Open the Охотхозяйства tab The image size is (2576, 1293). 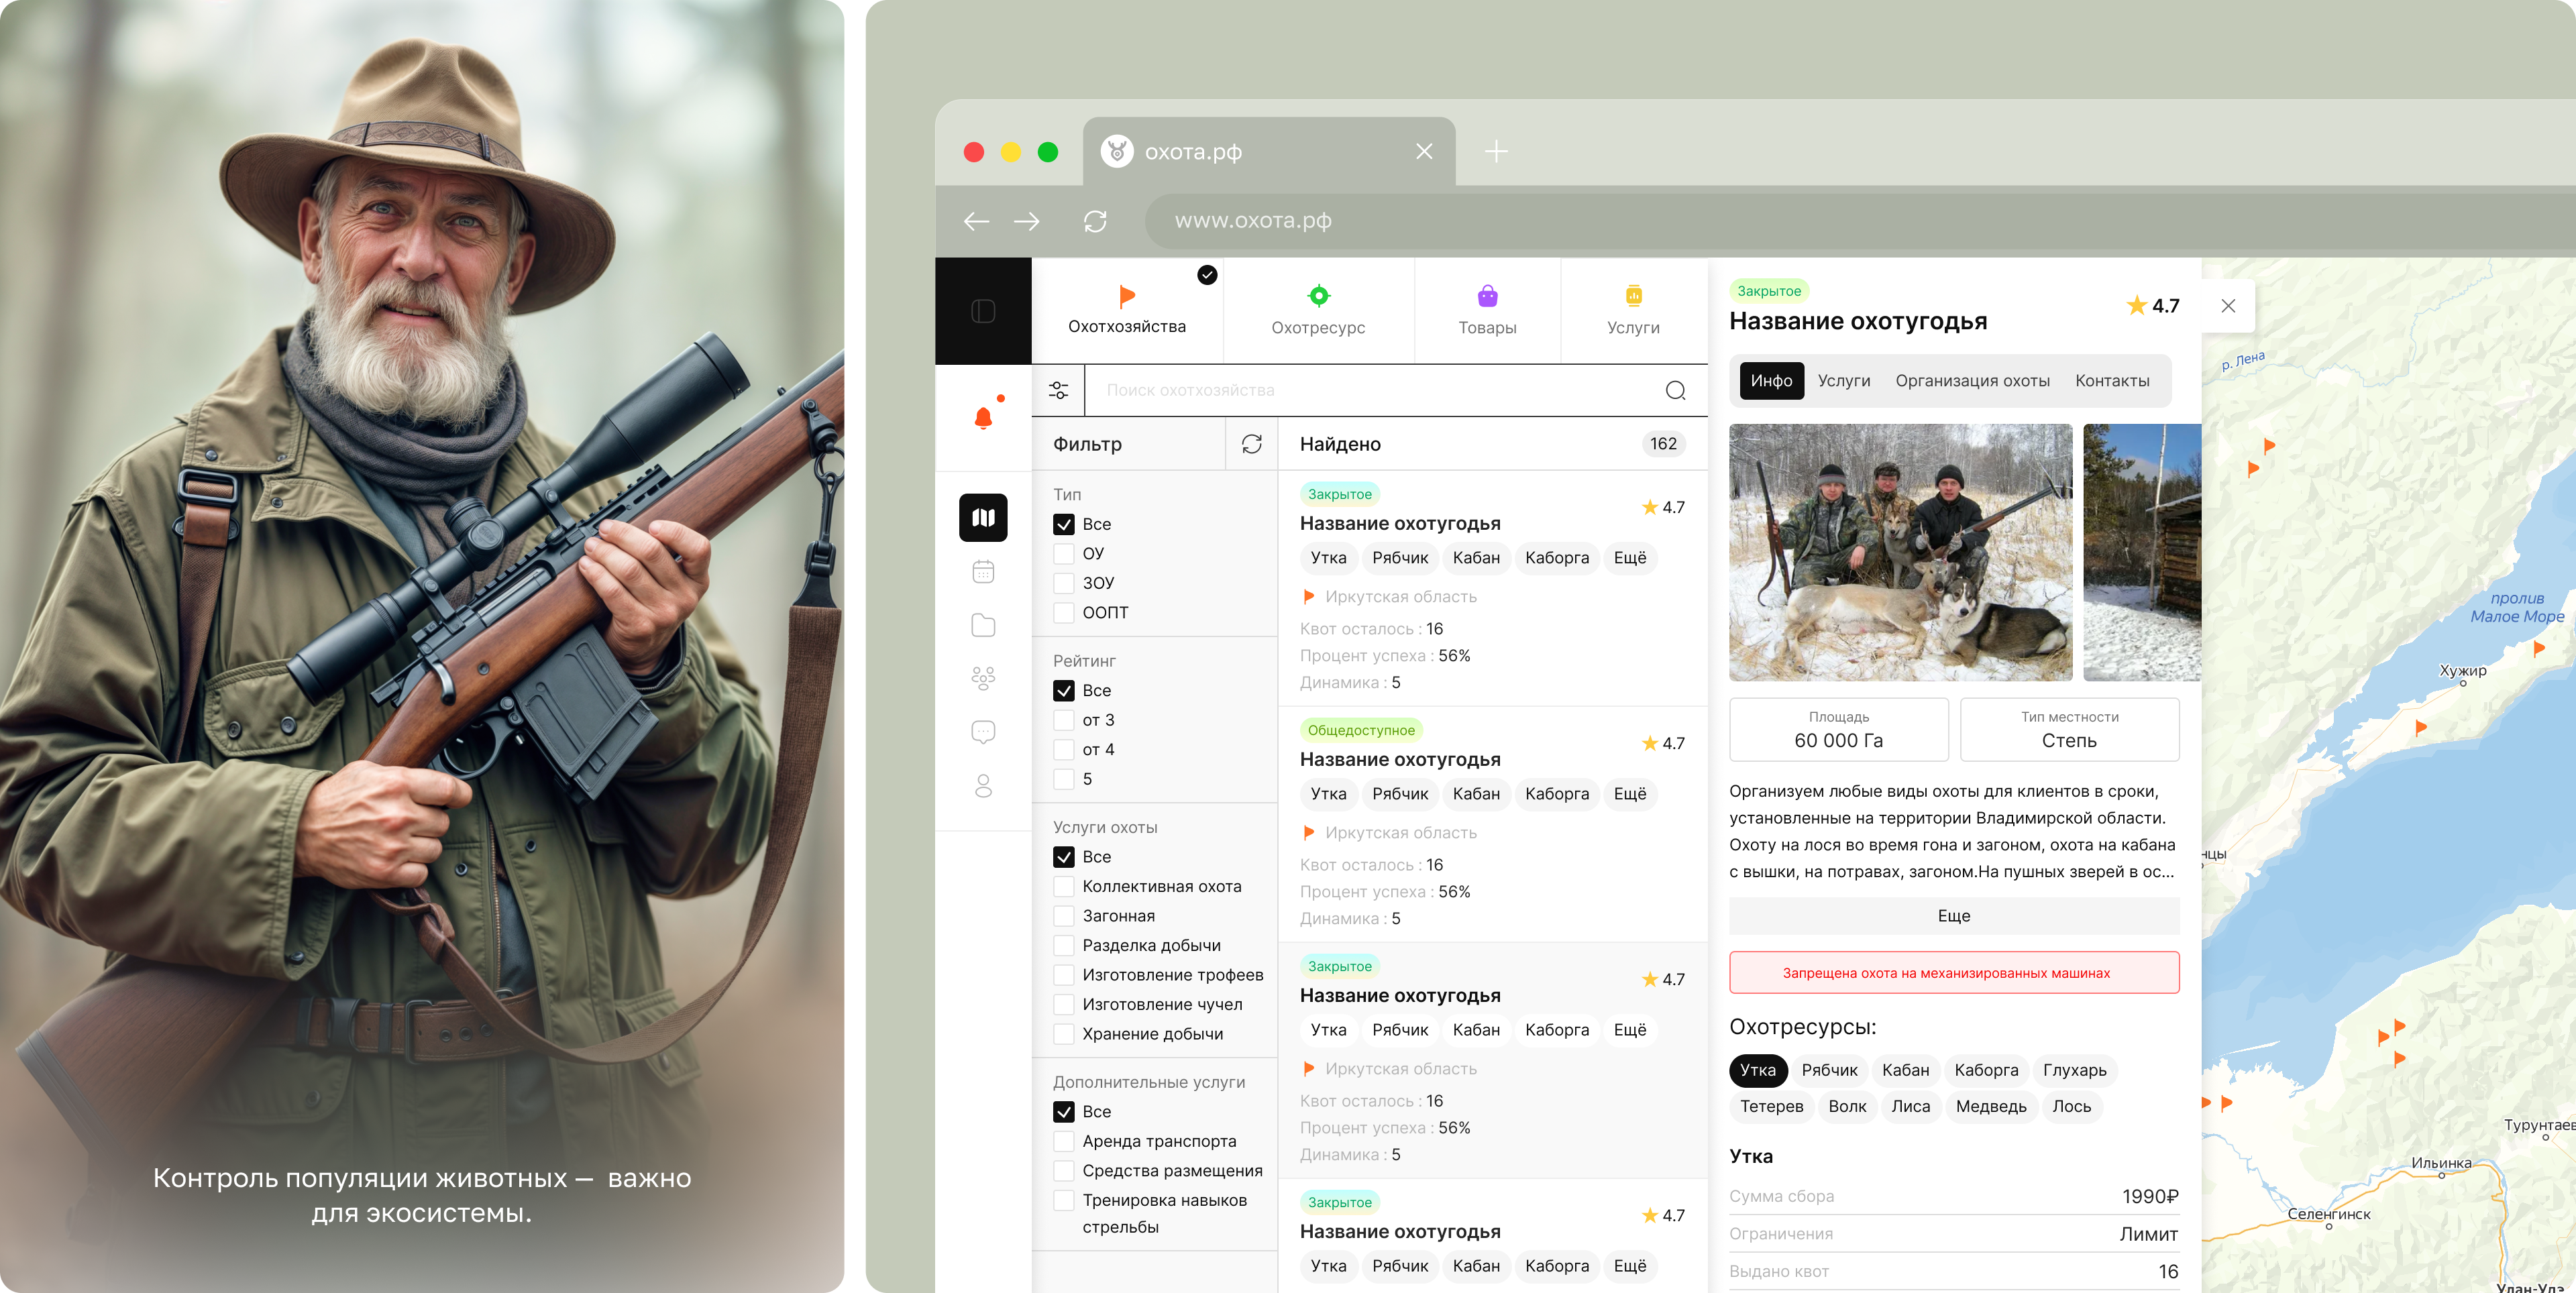1127,311
